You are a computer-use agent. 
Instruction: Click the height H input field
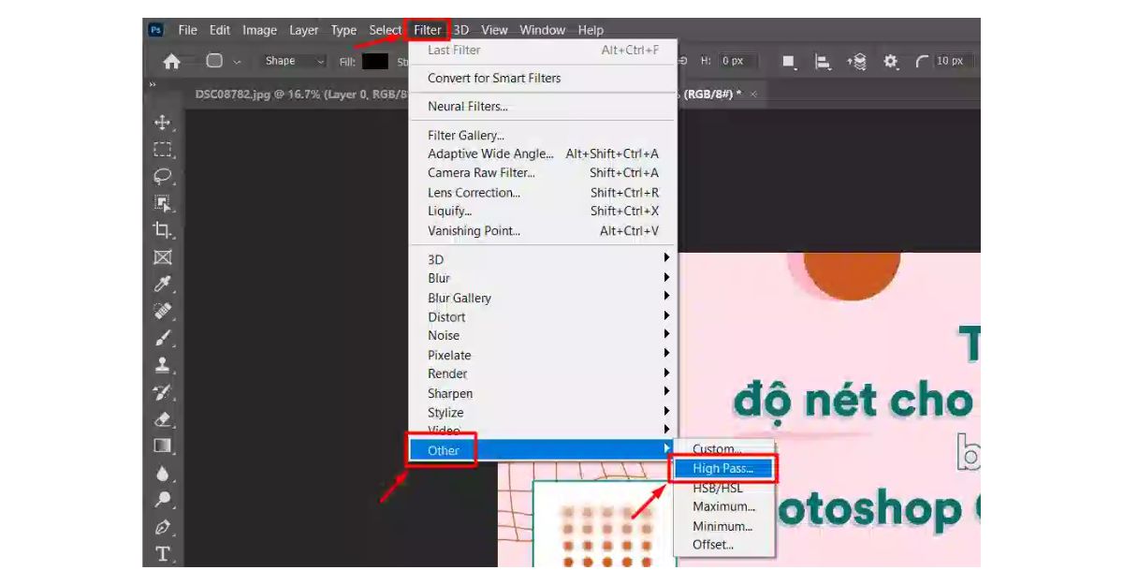[x=738, y=61]
